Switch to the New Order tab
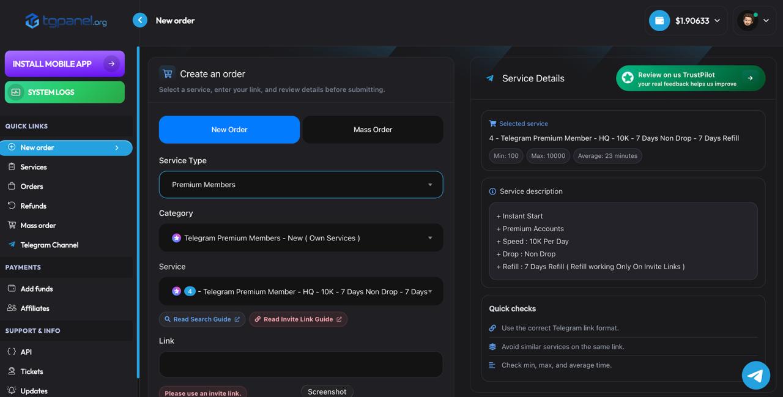783x397 pixels. point(229,130)
